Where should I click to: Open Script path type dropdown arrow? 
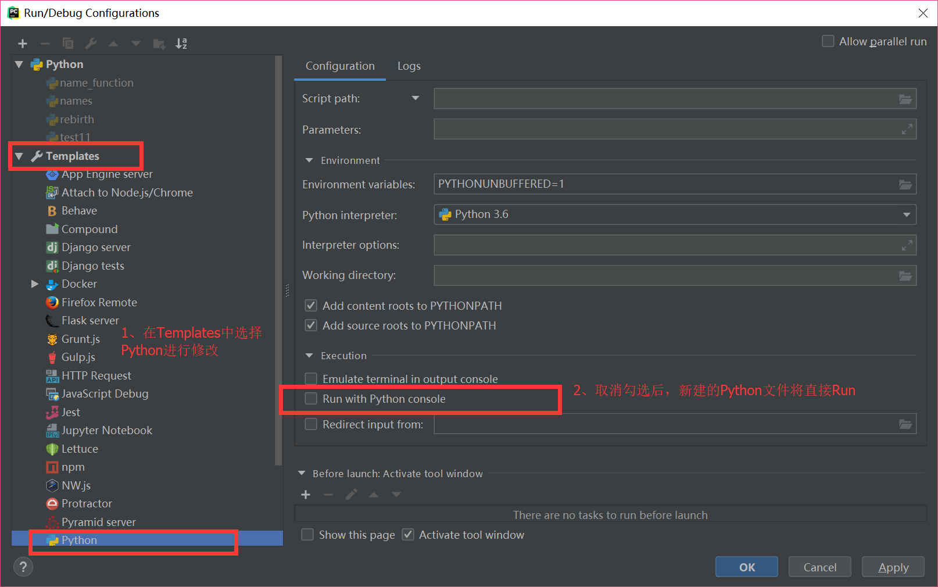click(x=416, y=98)
